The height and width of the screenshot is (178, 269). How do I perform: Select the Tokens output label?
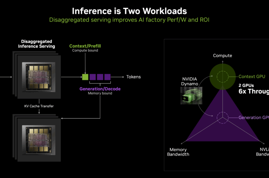tap(133, 77)
